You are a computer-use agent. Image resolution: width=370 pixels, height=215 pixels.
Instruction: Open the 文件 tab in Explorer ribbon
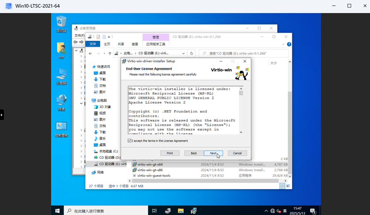pos(93,44)
